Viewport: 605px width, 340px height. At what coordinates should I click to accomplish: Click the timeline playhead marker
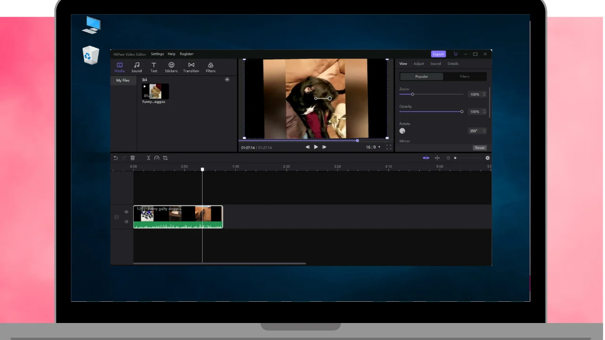coord(202,169)
